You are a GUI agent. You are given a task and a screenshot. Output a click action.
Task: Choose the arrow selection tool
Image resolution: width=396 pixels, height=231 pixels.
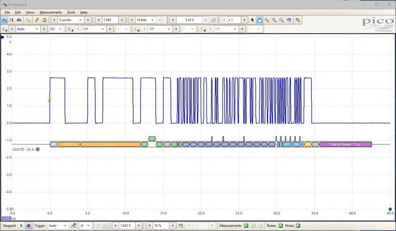click(x=252, y=20)
